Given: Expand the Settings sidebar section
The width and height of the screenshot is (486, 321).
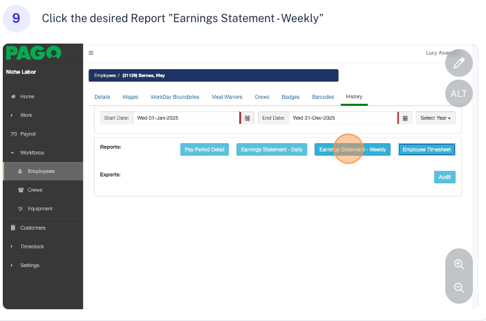Looking at the screenshot, I should (29, 265).
